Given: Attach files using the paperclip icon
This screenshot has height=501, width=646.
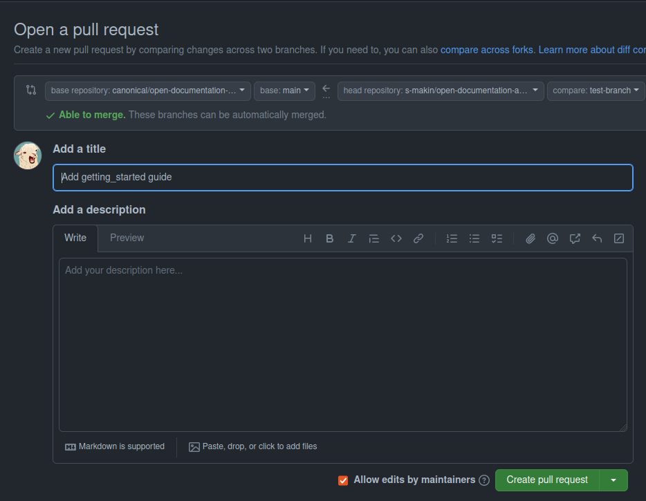Looking at the screenshot, I should click(x=530, y=238).
